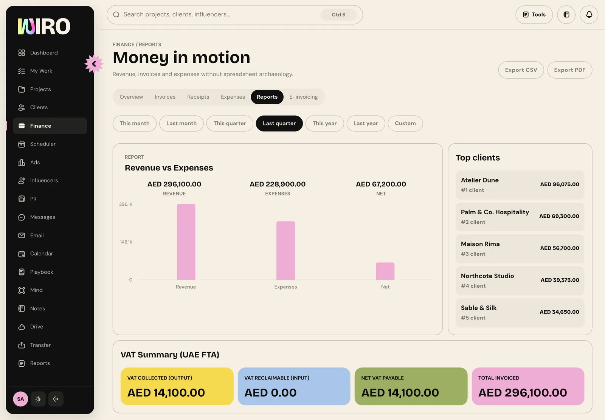
Task: Open the Transfer section
Action: (50, 345)
